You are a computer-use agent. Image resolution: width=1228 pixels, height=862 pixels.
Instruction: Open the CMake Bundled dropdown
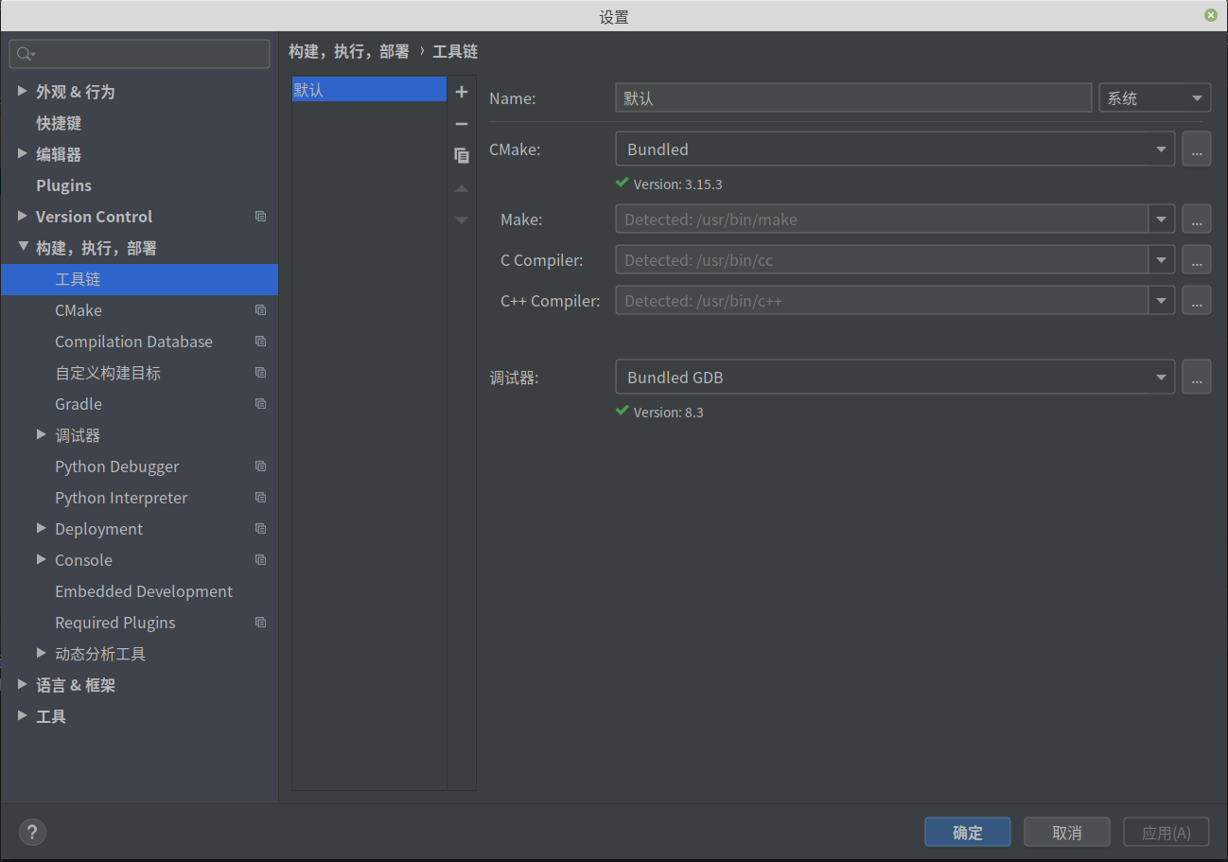pyautogui.click(x=895, y=150)
